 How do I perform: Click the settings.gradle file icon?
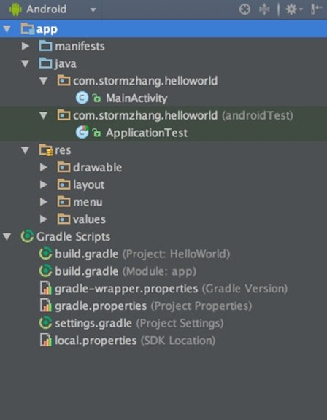[45, 323]
